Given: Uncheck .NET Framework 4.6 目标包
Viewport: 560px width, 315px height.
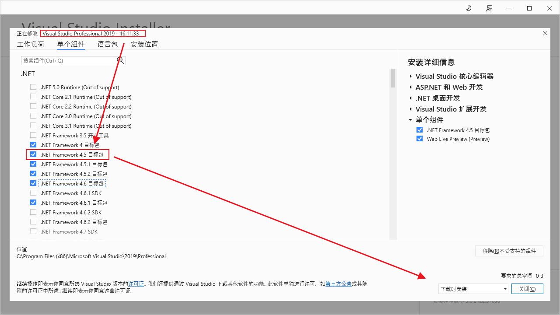Looking at the screenshot, I should 33,183.
